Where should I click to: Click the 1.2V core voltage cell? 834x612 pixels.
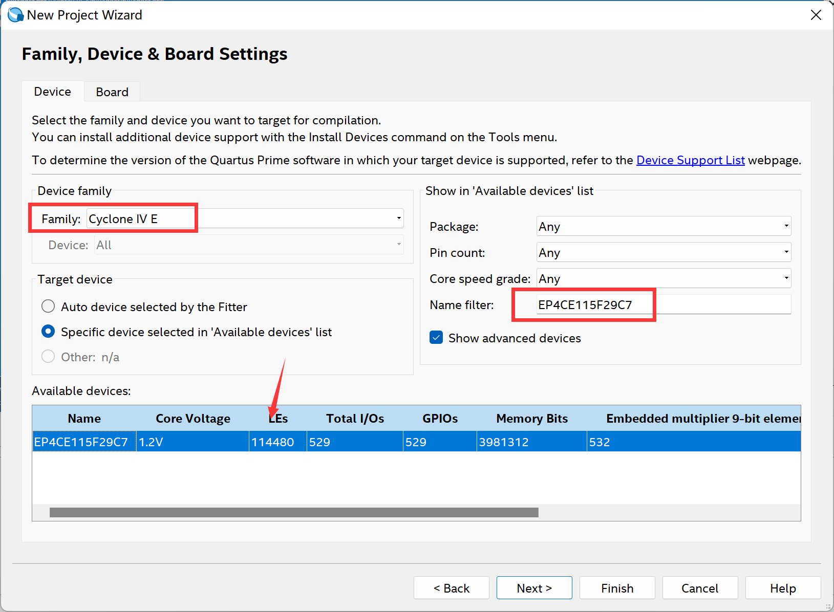click(193, 442)
